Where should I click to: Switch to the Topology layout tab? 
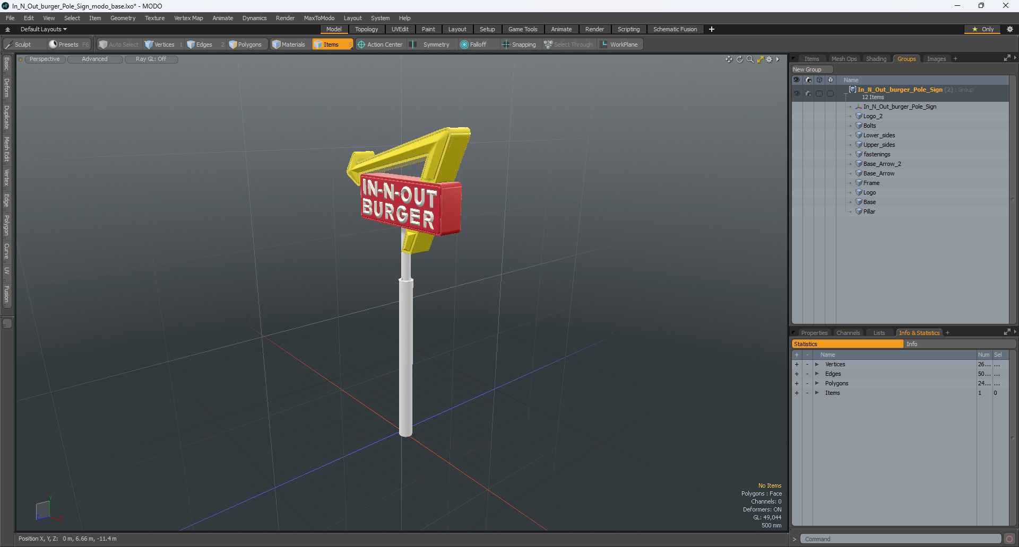point(366,29)
